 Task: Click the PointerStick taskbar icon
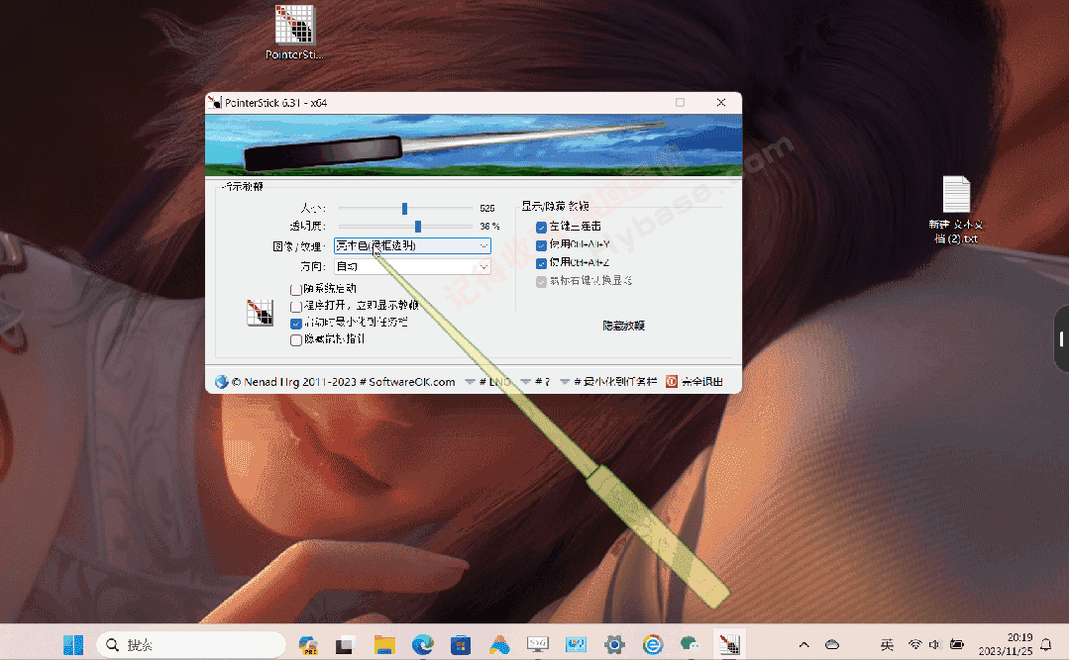pos(729,644)
